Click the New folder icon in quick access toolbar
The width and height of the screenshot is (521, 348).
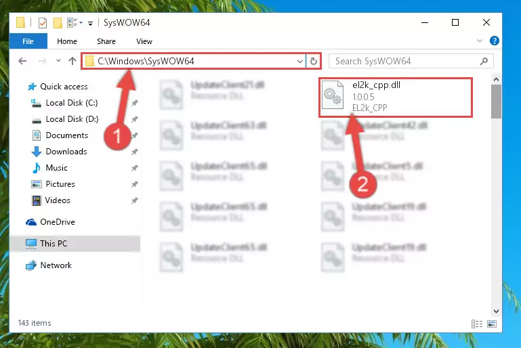(x=58, y=23)
